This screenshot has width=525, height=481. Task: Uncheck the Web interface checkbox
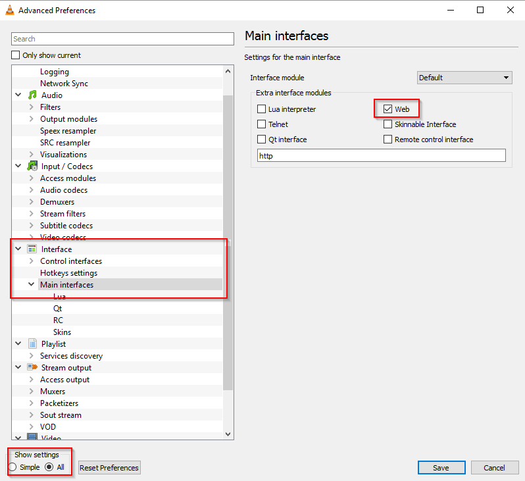387,109
